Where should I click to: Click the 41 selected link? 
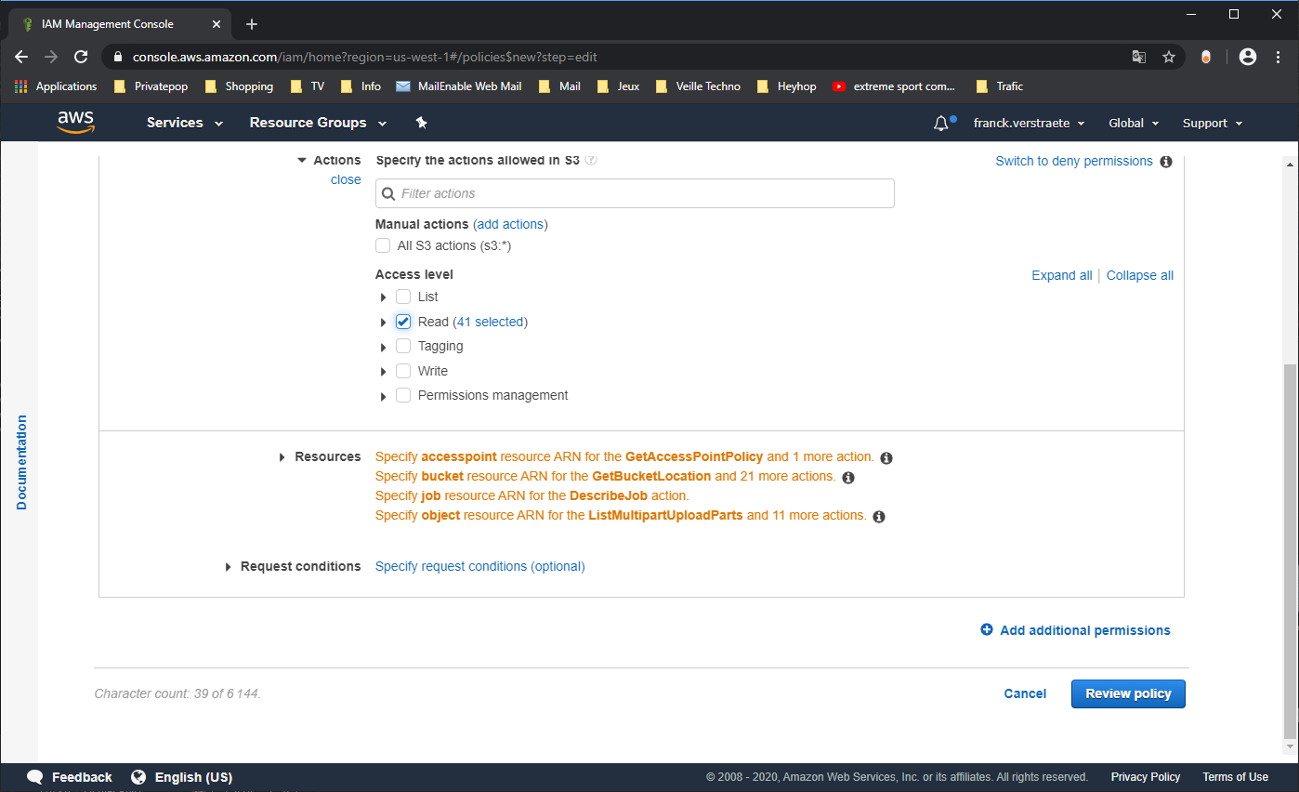tap(490, 322)
